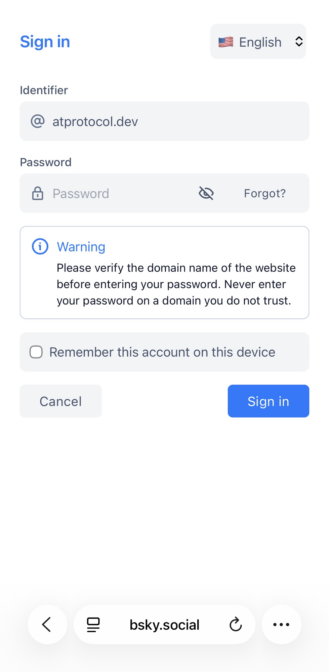Image resolution: width=329 pixels, height=672 pixels.
Task: Tap the browser back arrow
Action: click(47, 625)
